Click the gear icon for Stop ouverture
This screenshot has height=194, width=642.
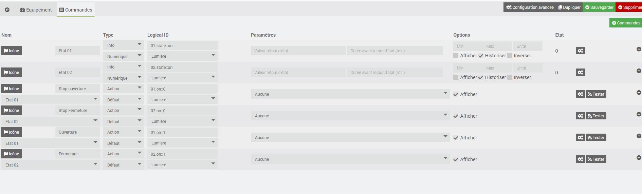[x=580, y=94]
